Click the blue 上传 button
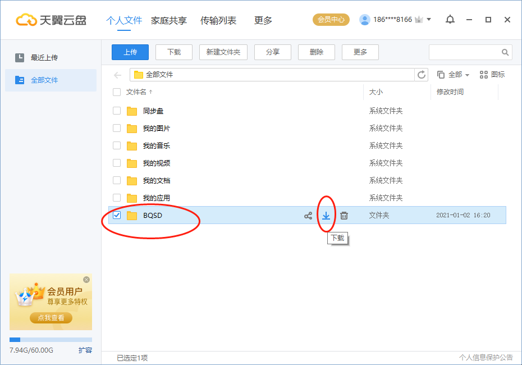The width and height of the screenshot is (522, 365). (130, 52)
